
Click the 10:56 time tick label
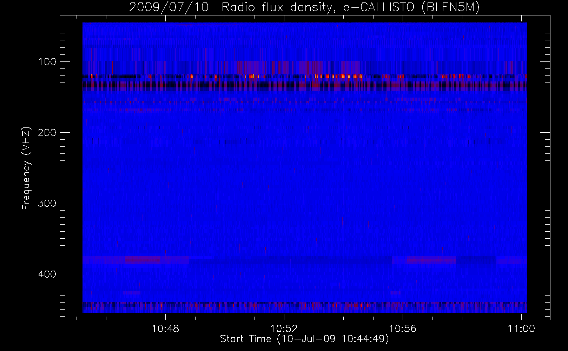tap(403, 329)
